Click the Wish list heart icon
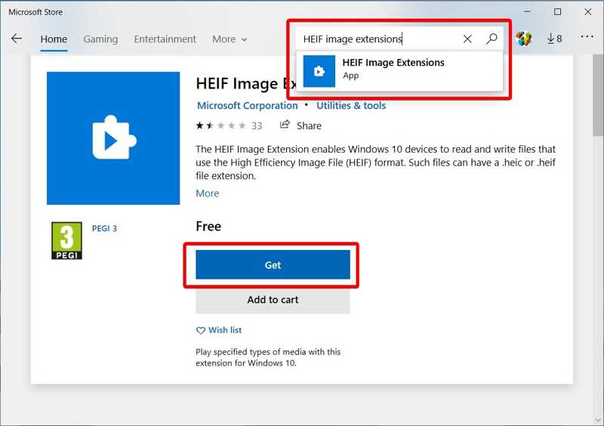This screenshot has width=604, height=426. 201,331
